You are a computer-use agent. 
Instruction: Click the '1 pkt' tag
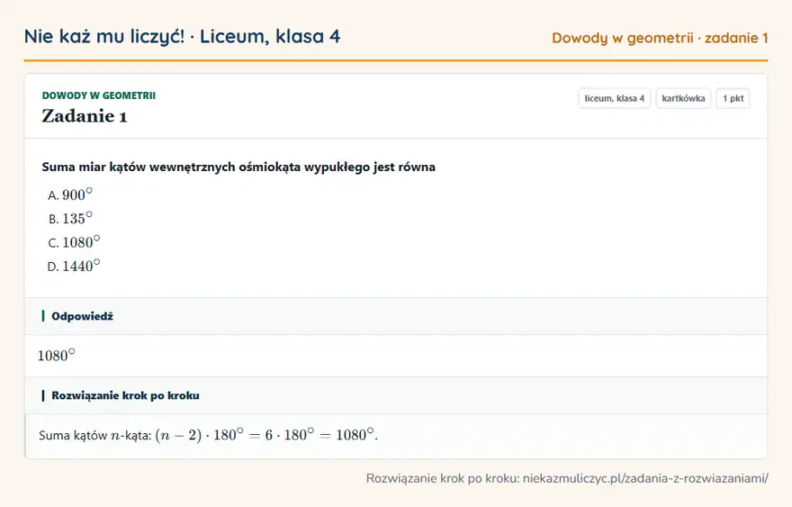click(733, 98)
